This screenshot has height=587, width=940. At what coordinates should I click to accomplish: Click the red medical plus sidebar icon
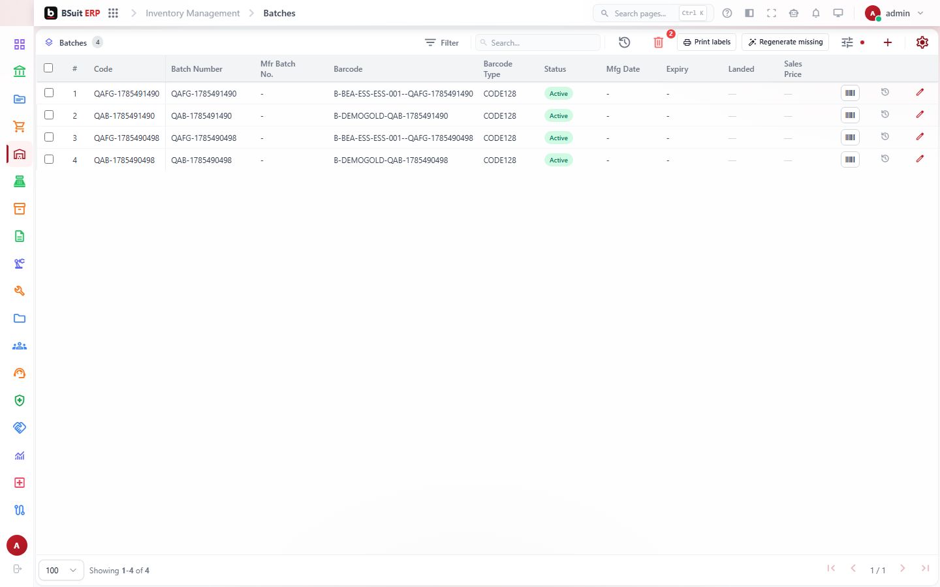tap(20, 483)
